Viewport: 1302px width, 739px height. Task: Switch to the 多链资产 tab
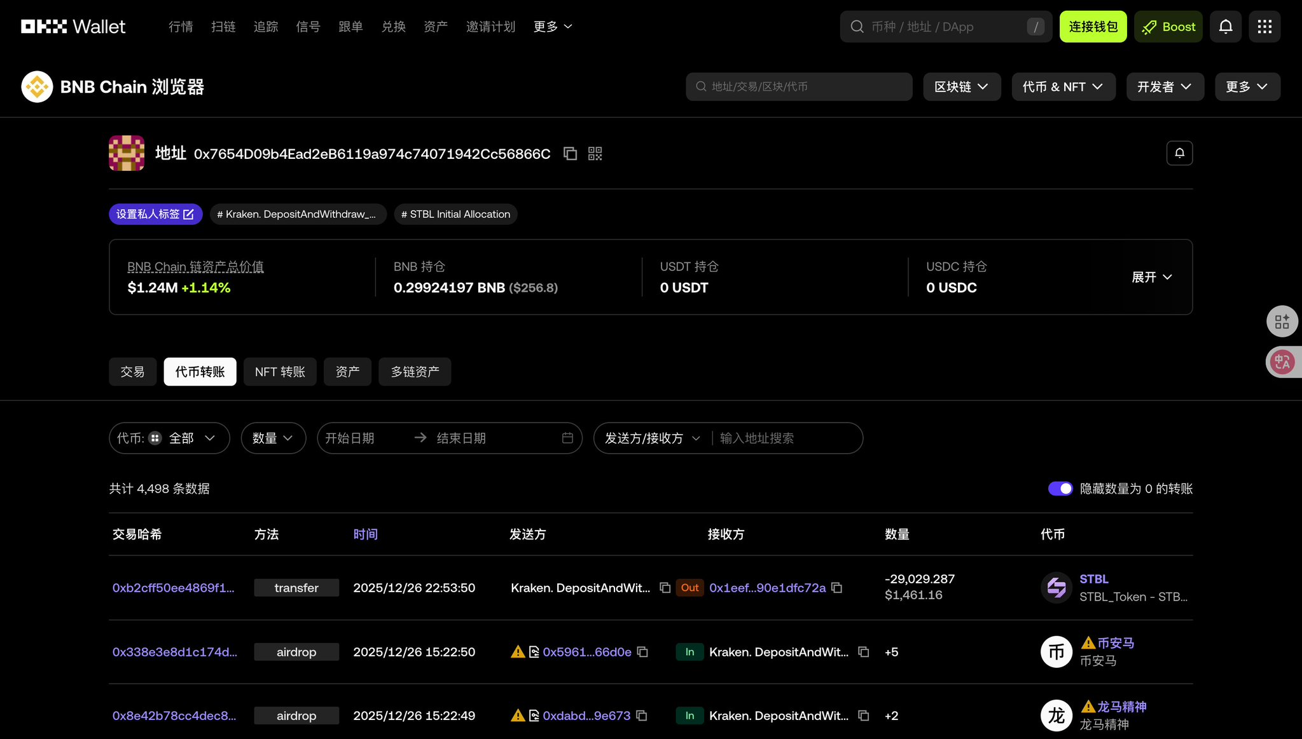tap(415, 372)
